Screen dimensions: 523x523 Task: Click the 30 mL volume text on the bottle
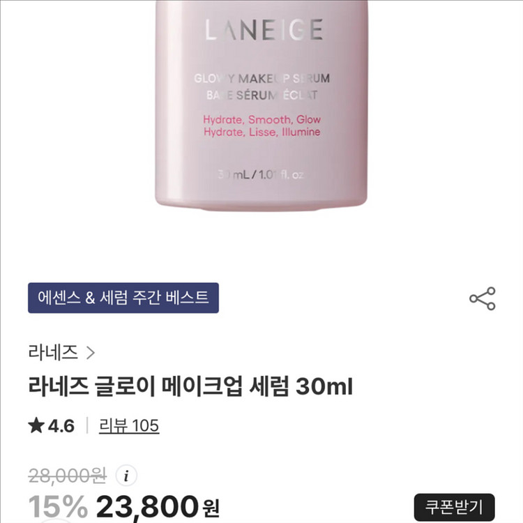pyautogui.click(x=261, y=175)
